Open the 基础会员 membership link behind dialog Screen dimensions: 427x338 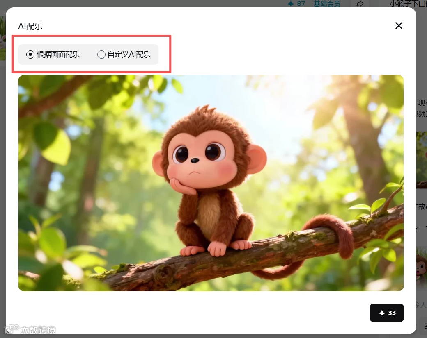(327, 4)
